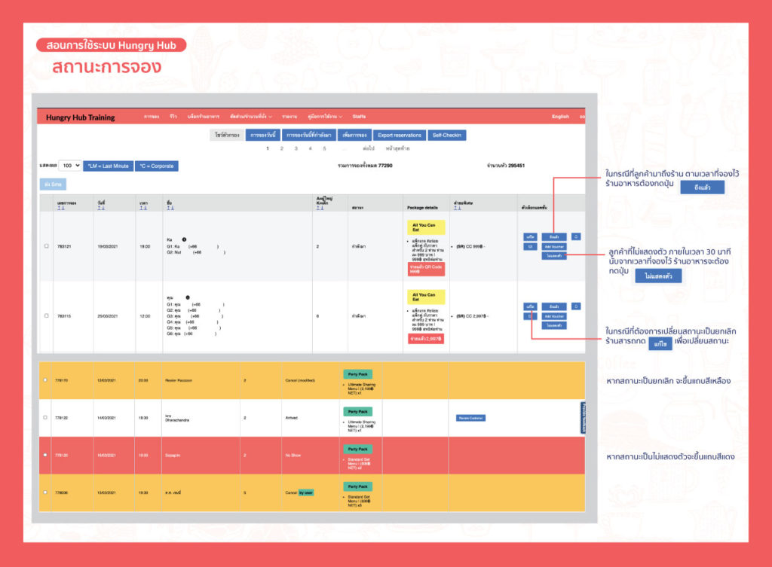Open the รีวิว reviews nav item
This screenshot has width=772, height=567.
click(x=173, y=117)
